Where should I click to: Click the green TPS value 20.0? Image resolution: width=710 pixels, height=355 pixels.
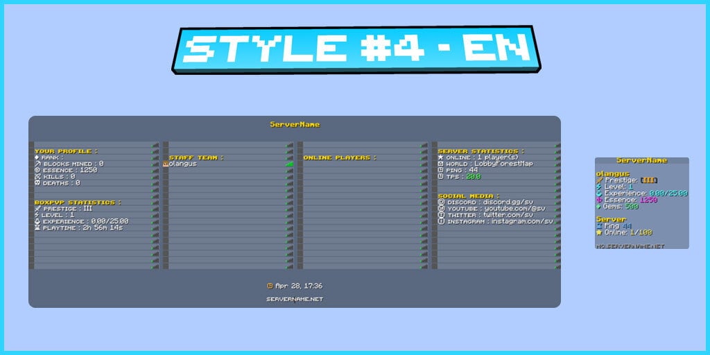point(474,177)
